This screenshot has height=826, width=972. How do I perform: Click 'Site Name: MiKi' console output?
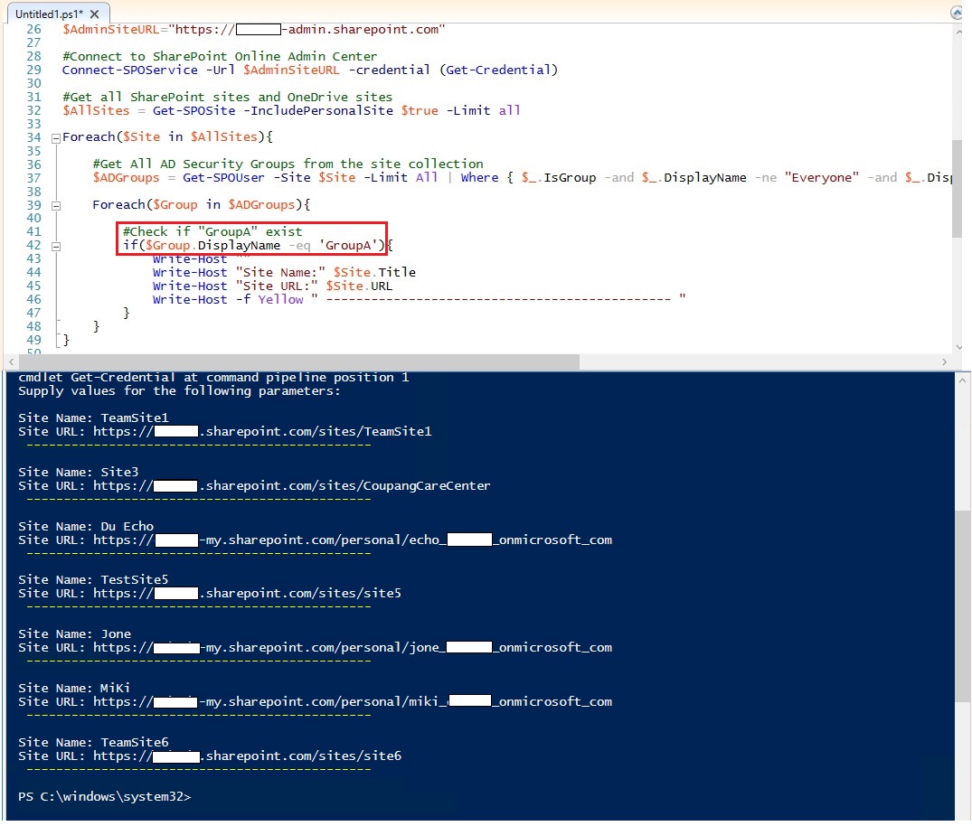coord(74,689)
